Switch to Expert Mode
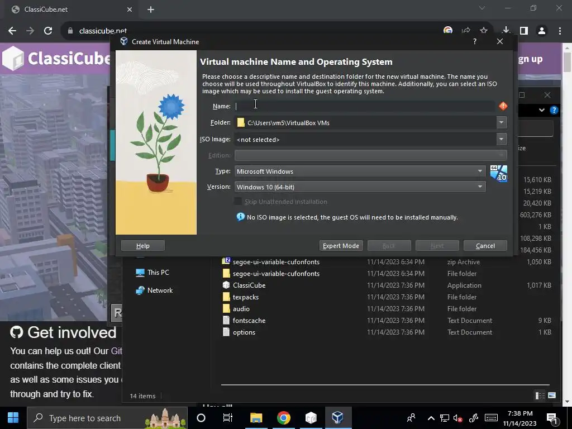Viewport: 572px width, 429px height. point(341,246)
